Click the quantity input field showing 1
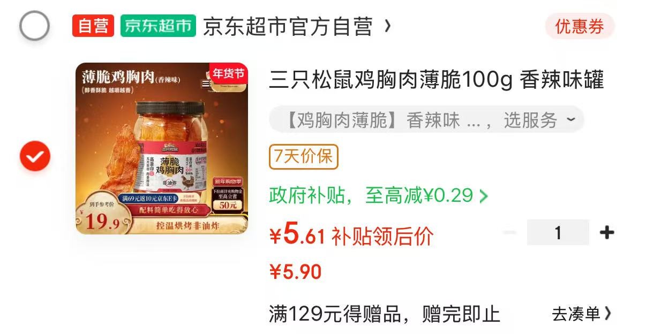 558,232
